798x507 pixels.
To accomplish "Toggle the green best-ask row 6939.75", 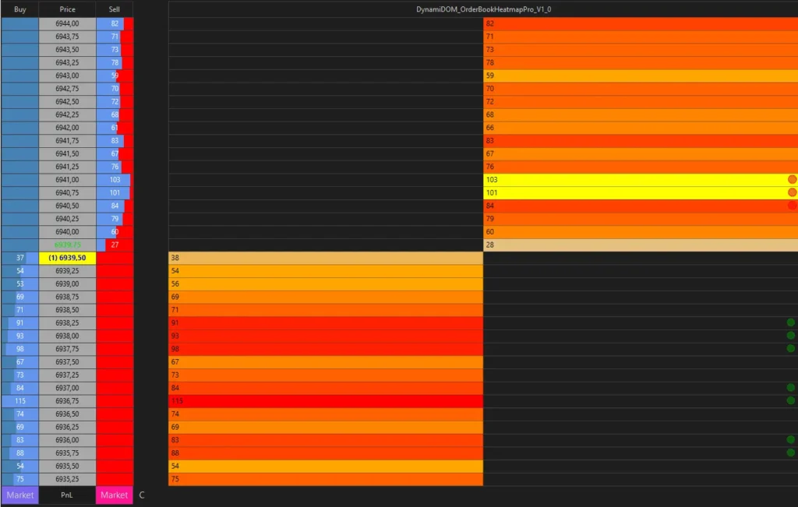I will pyautogui.click(x=67, y=245).
